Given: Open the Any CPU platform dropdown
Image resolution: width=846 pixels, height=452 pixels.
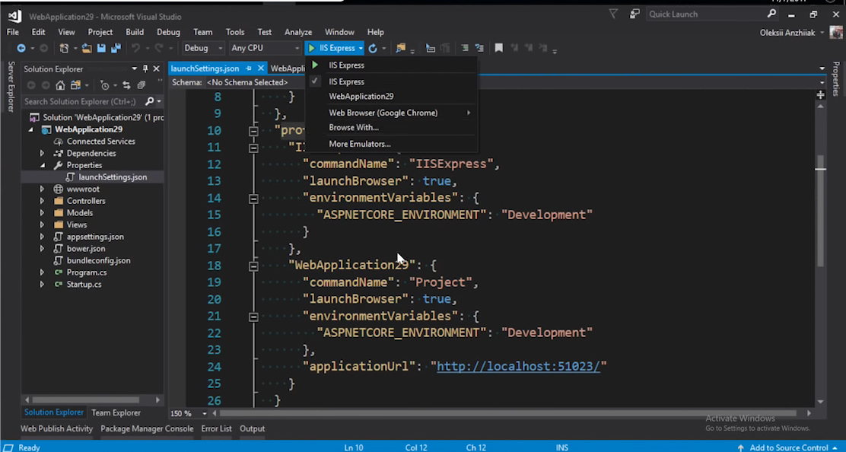Looking at the screenshot, I should click(x=265, y=48).
